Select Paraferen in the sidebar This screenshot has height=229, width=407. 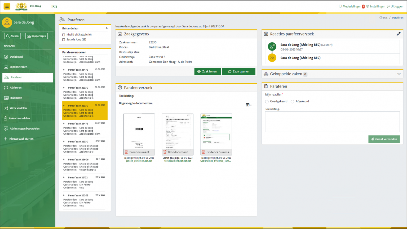(28, 77)
